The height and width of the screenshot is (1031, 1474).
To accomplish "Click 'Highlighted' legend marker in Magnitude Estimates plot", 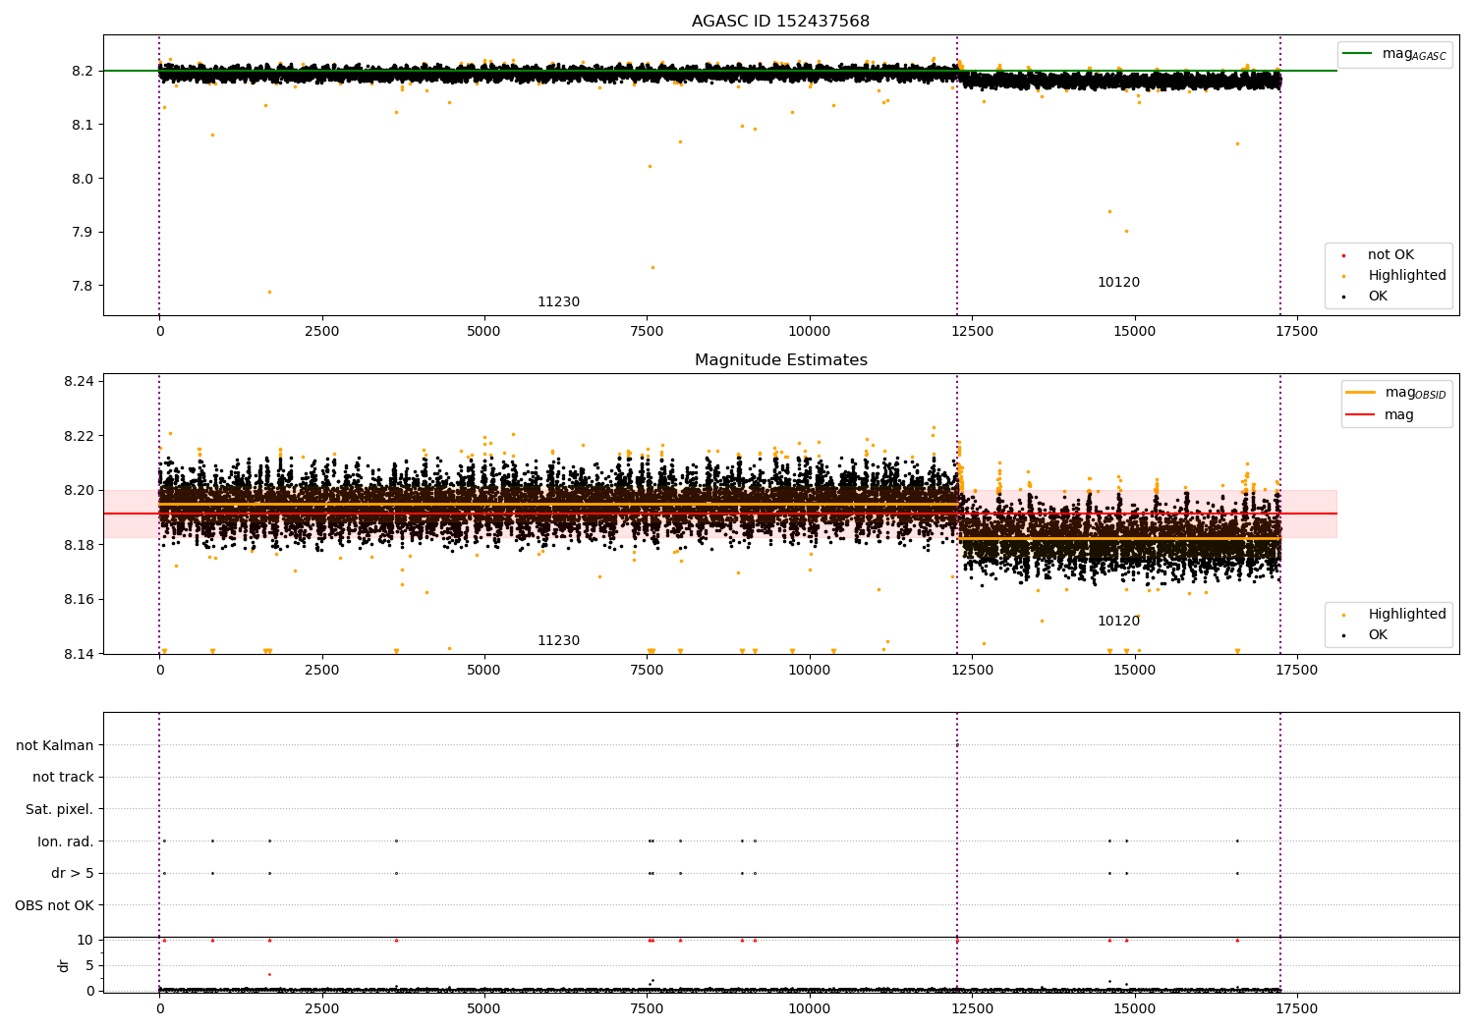I will coord(1344,615).
